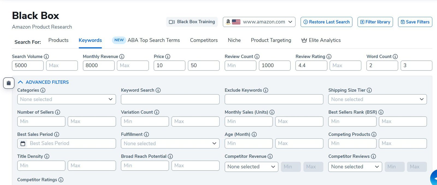Click the Keyword Search text field
Screen dimensions: 437x185
coord(170,99)
